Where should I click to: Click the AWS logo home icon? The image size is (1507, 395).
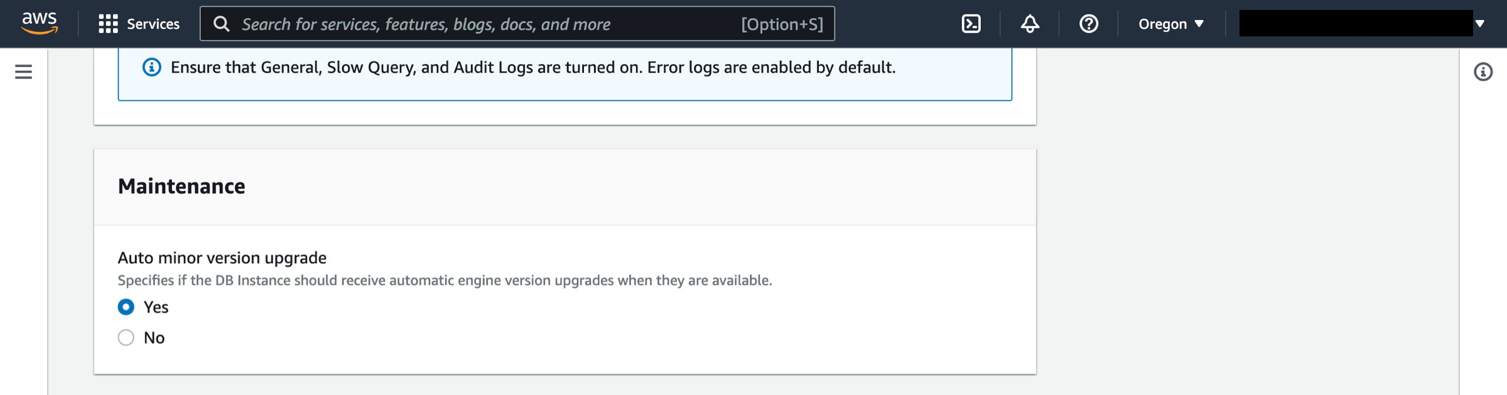(40, 23)
